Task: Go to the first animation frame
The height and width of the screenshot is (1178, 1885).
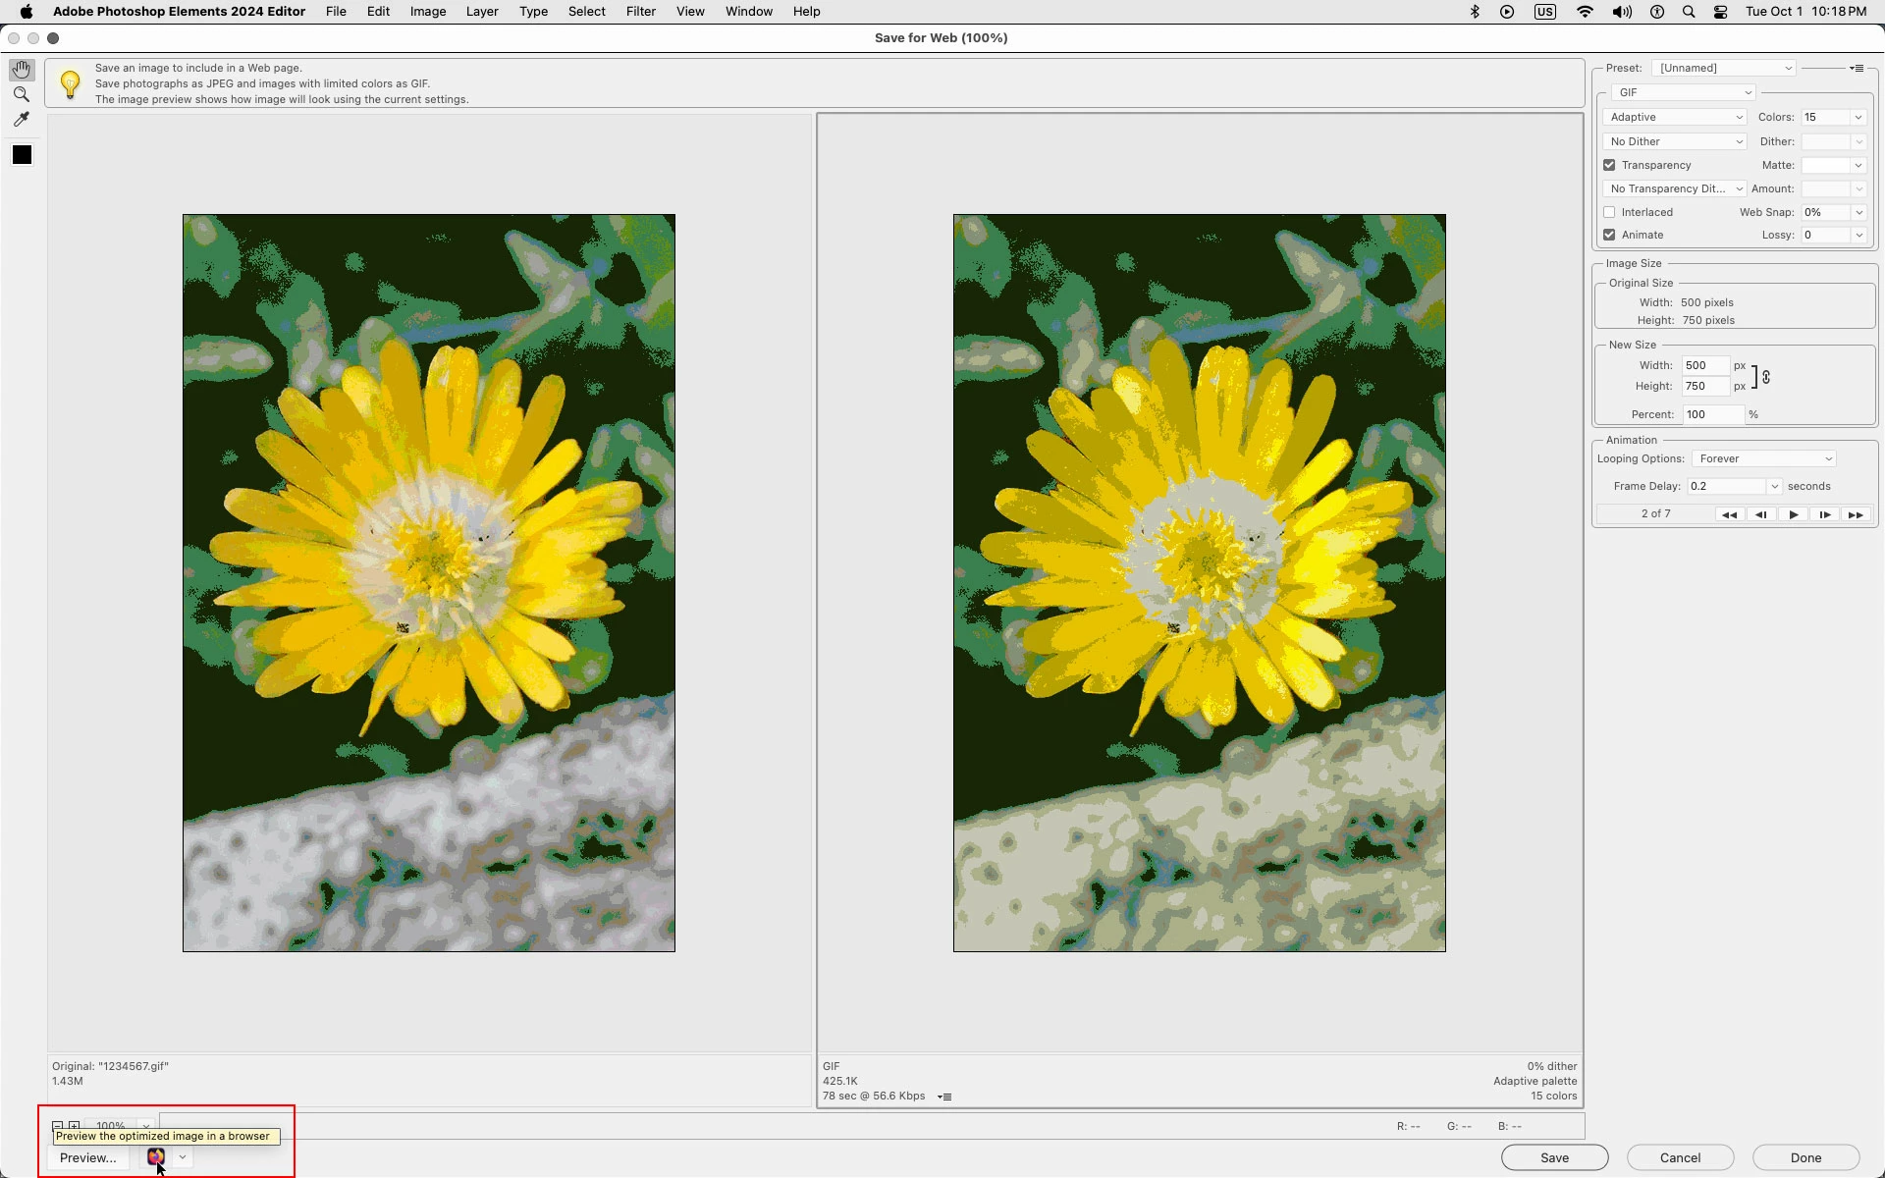Action: coord(1729,514)
